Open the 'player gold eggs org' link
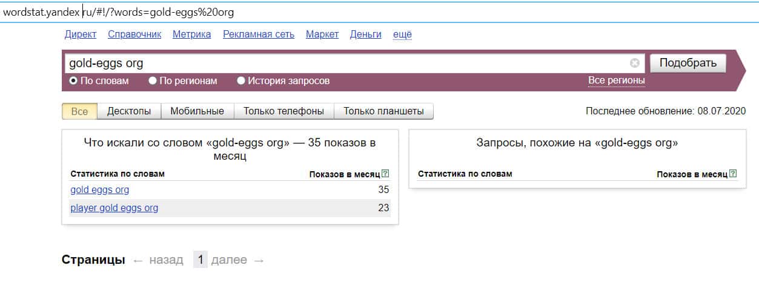The image size is (759, 288). [114, 208]
